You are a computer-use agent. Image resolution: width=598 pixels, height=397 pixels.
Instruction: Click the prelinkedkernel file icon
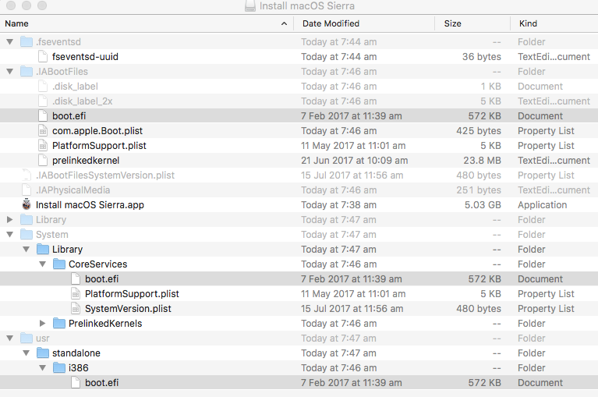point(43,161)
